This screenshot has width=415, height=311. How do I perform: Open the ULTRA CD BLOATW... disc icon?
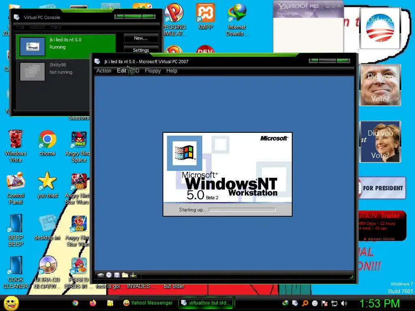coord(47,273)
